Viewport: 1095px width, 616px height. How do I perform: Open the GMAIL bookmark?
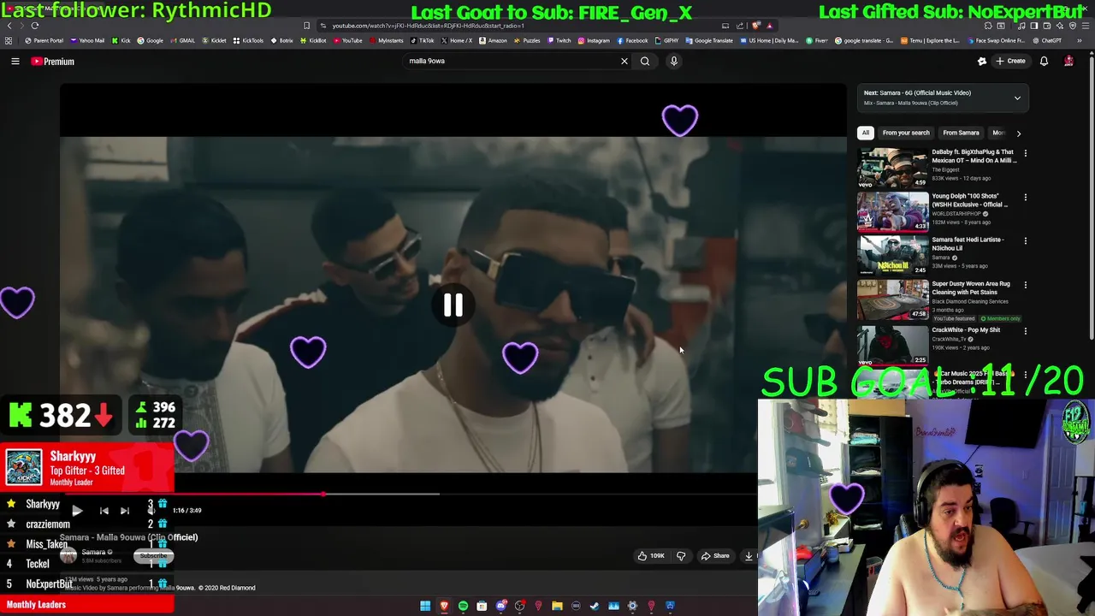point(182,40)
